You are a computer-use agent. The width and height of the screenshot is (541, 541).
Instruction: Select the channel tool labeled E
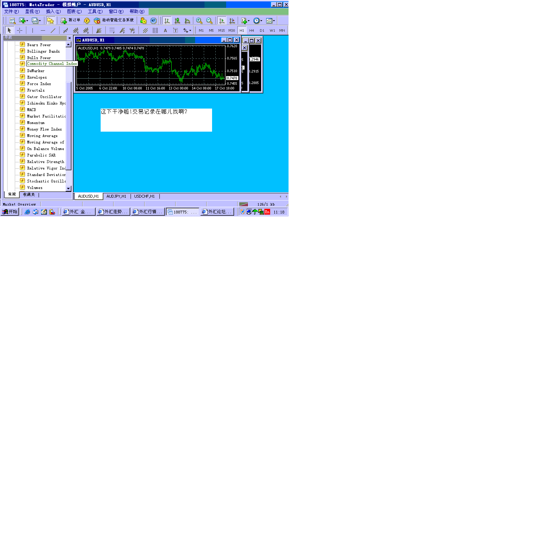[x=76, y=30]
